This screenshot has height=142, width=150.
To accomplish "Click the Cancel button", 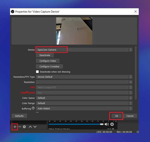I will 130,116.
